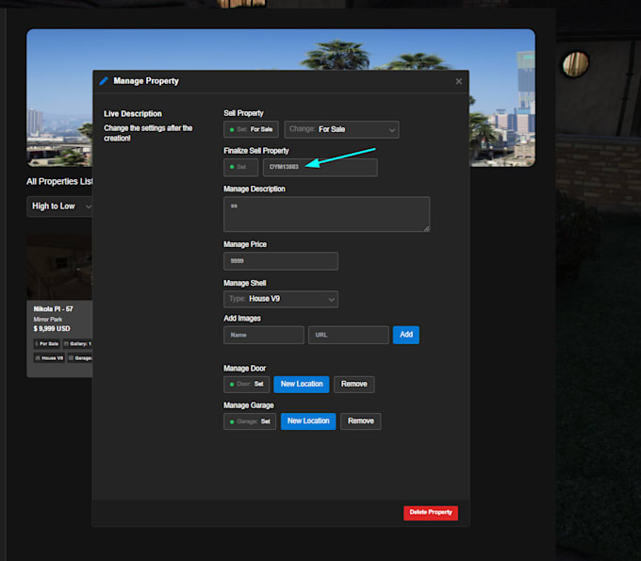
Task: Click the Nikola Pl - 57 property title
Action: pos(53,309)
